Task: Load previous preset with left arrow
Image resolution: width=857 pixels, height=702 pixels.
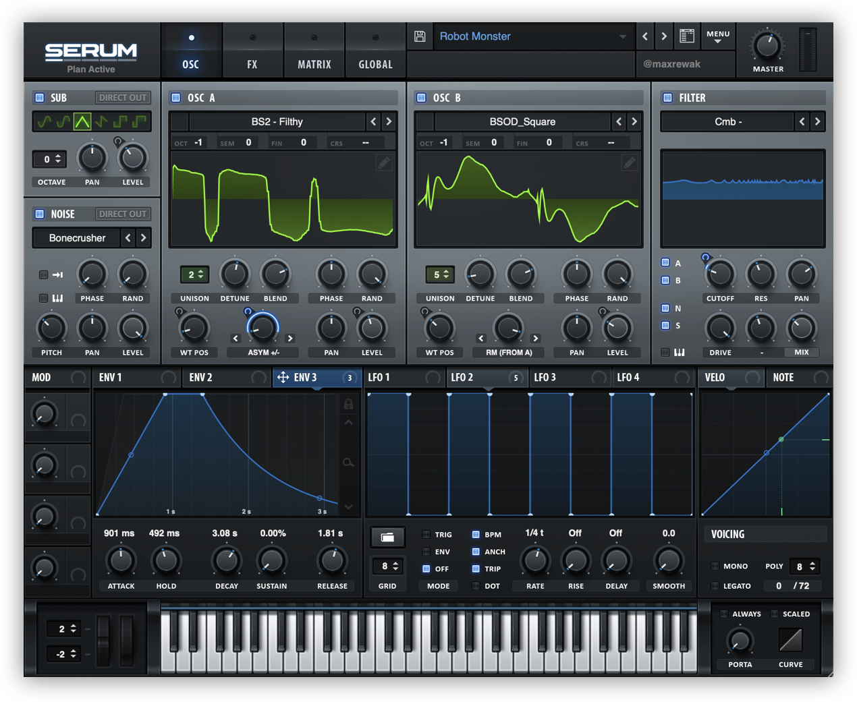Action: coord(645,36)
